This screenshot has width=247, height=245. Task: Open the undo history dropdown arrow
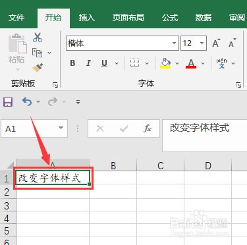[x=38, y=101]
